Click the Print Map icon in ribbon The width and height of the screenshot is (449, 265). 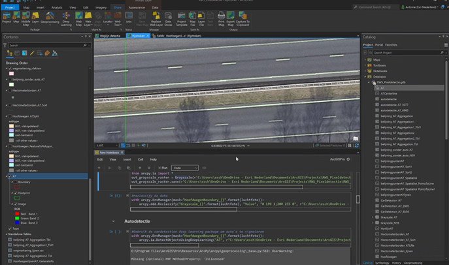(221, 17)
